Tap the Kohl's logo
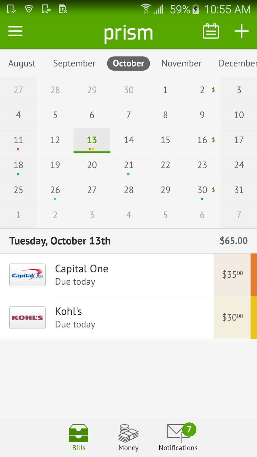 point(28,318)
